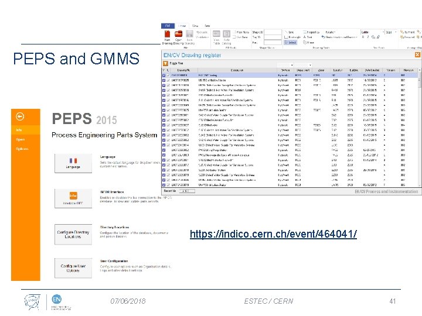
Task: Click the drawing register vertical scrollbar
Action: (420, 128)
